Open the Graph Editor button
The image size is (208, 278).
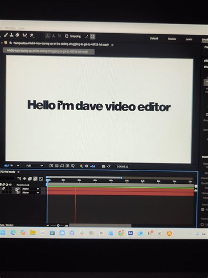[x=41, y=179]
